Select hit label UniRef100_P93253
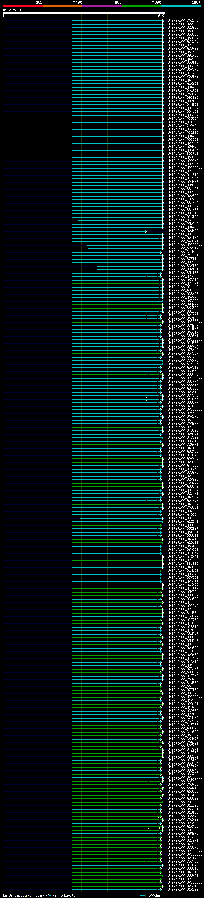The image size is (204, 898). tap(183, 140)
